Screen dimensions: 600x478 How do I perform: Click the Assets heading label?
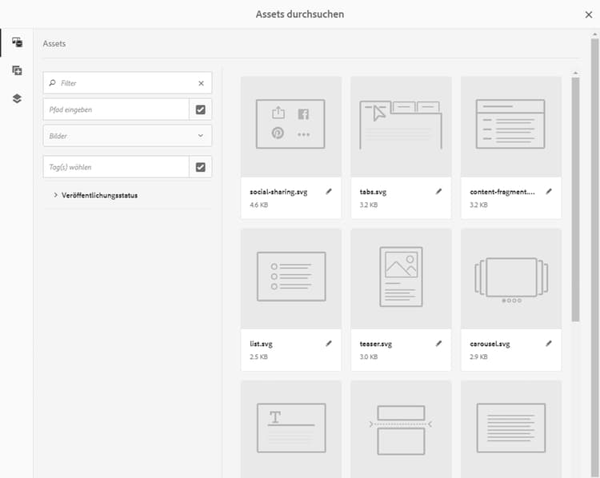click(x=54, y=44)
